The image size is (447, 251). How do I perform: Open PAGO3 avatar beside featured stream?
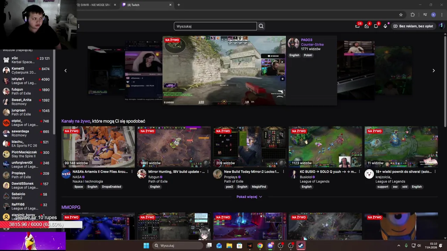293,43
